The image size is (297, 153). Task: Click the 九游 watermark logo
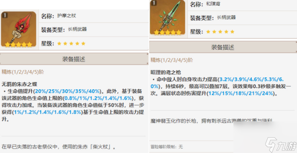click(x=280, y=145)
